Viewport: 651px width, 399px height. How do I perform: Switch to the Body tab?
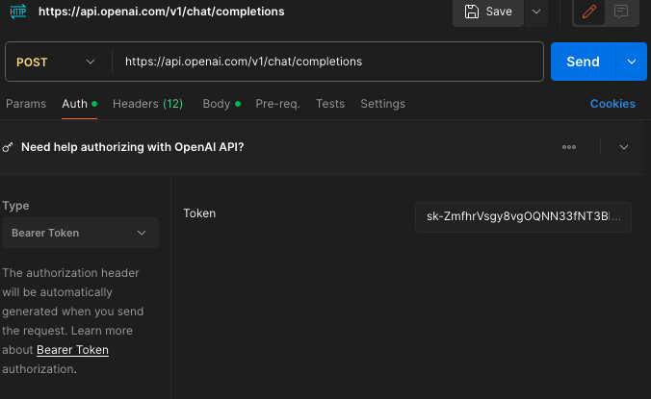221,104
